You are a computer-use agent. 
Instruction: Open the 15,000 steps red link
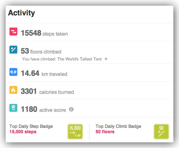pos(23,132)
